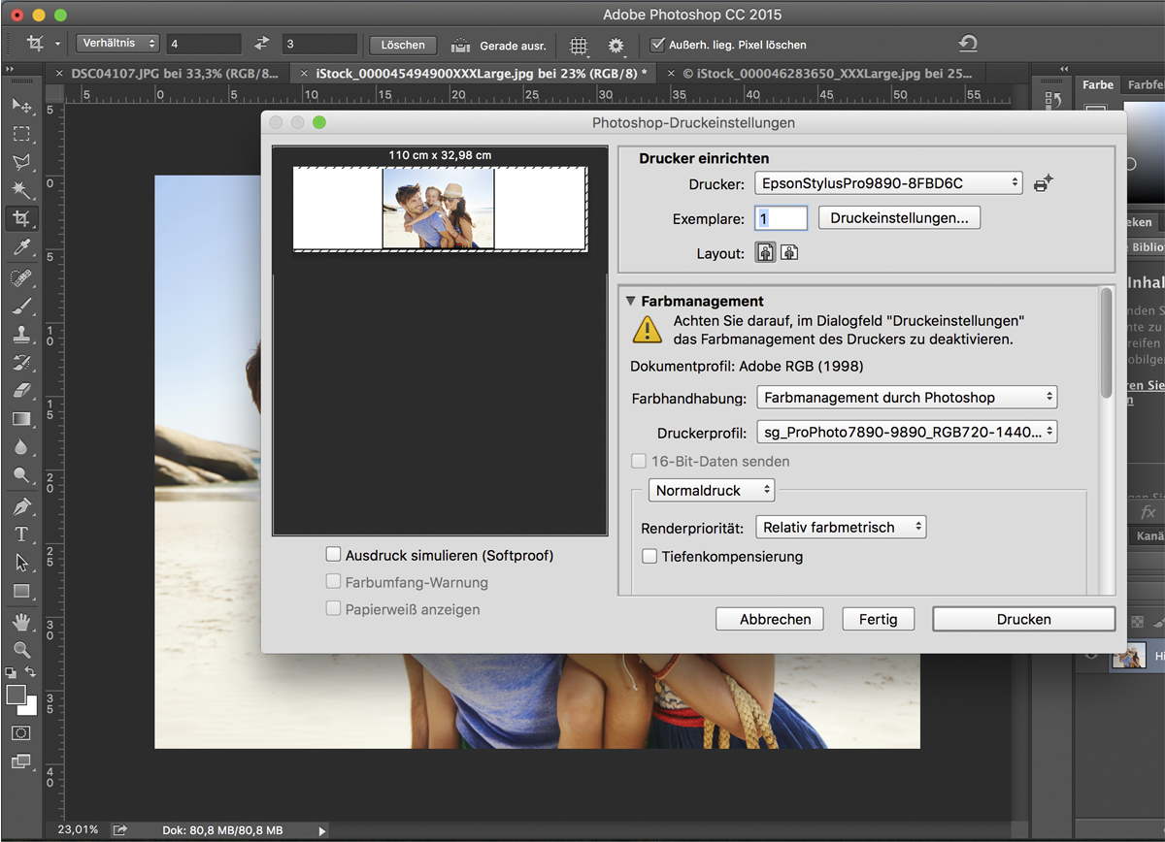
Task: Click the print preview thumbnail image
Action: point(438,208)
